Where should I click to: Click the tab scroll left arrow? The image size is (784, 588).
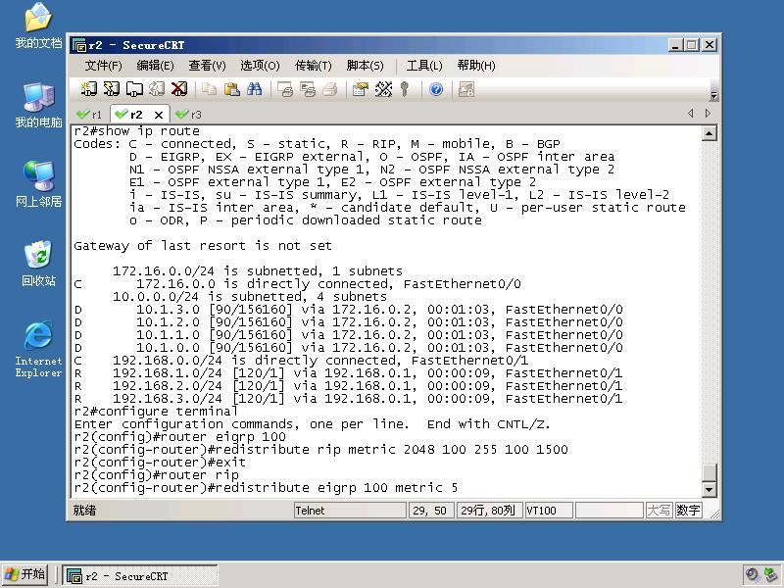[691, 114]
